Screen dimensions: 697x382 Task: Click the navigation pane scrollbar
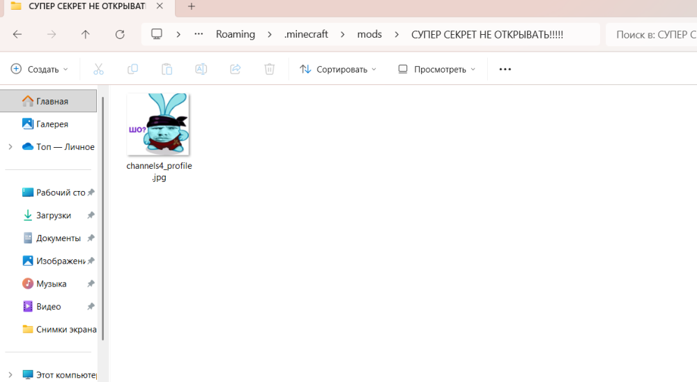[x=102, y=219]
